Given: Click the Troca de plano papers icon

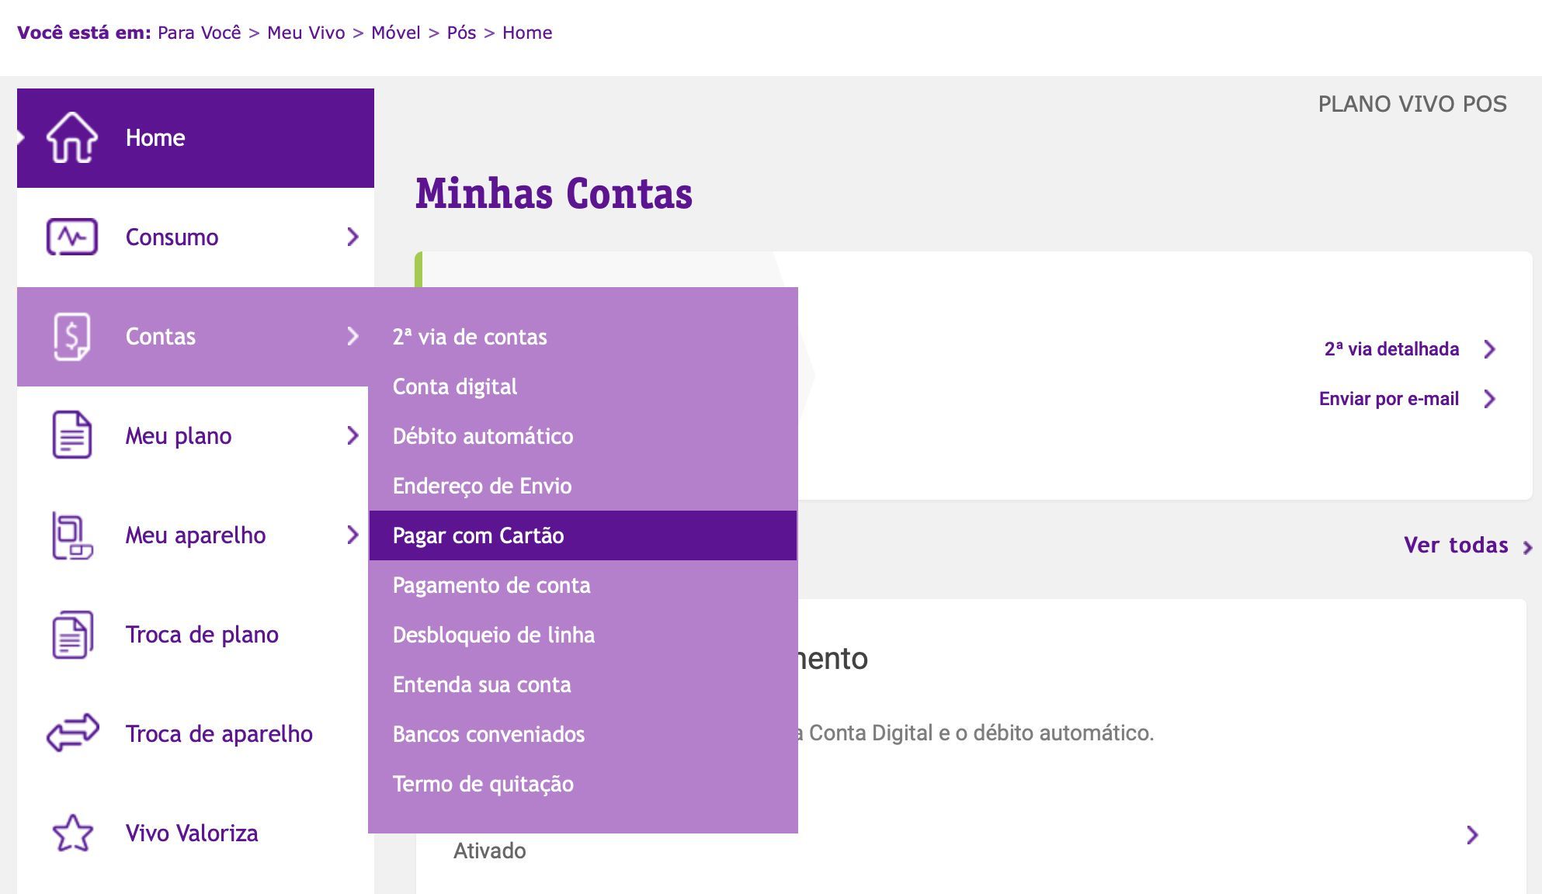Looking at the screenshot, I should 72,635.
